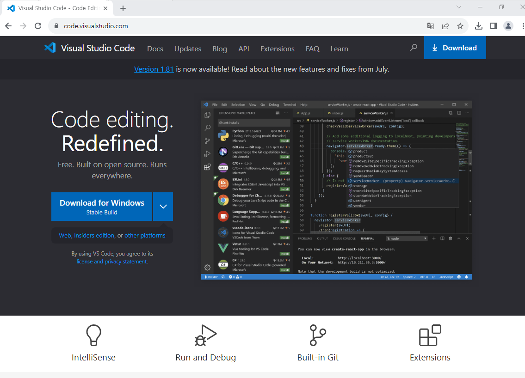Click the Version 1.81 link

154,69
